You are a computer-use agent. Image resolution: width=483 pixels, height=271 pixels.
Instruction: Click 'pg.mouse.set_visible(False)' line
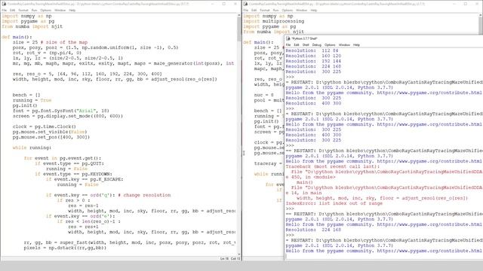[50, 132]
